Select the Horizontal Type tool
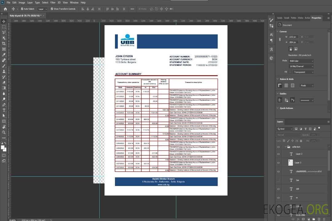 pos(4,110)
